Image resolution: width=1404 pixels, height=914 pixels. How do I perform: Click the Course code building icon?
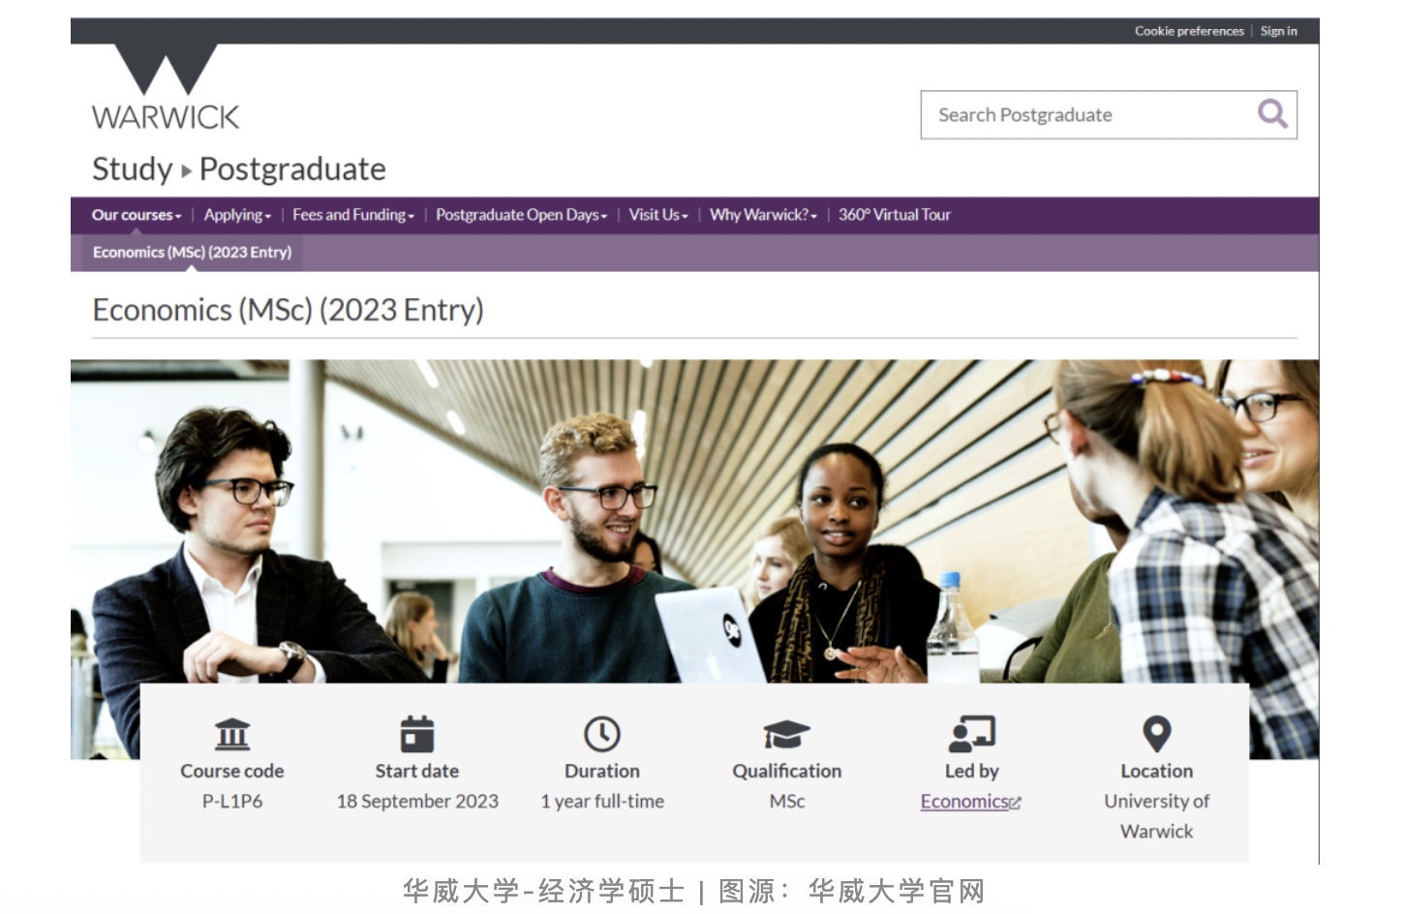232,734
